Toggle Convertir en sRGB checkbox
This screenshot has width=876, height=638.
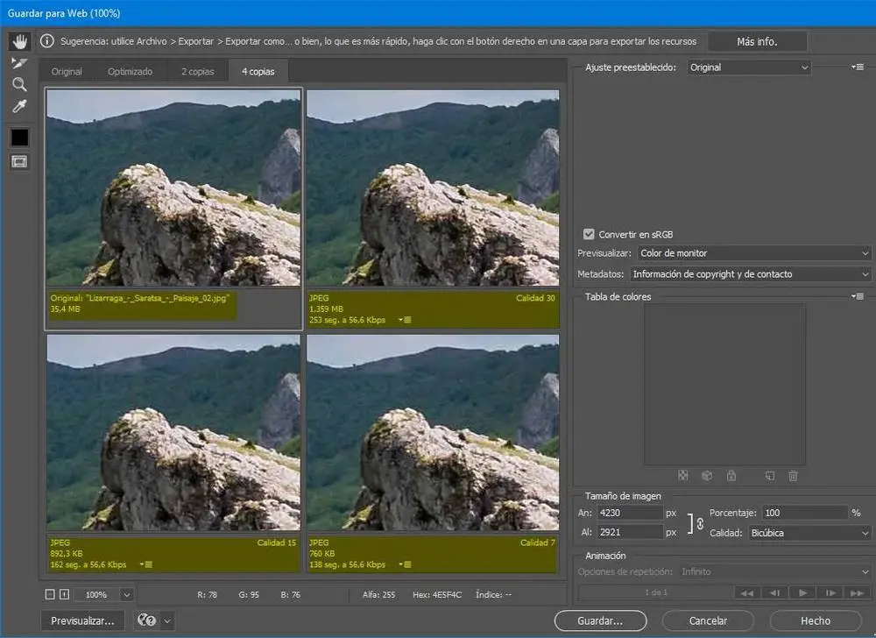click(589, 235)
